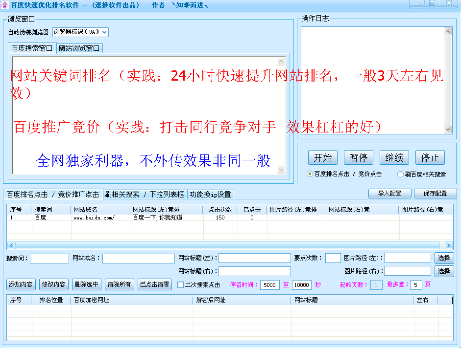Click 添加内容 button
Viewport: 461px width, 348px height.
21,284
